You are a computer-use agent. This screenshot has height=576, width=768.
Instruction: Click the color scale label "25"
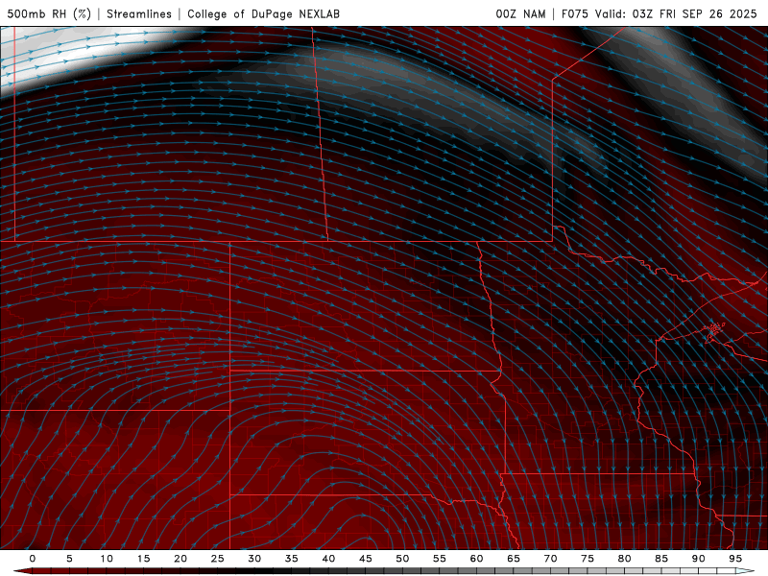point(218,559)
